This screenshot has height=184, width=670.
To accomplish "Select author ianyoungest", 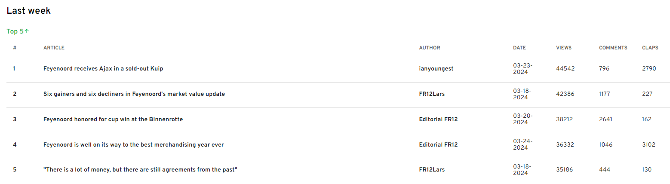I will pyautogui.click(x=436, y=69).
